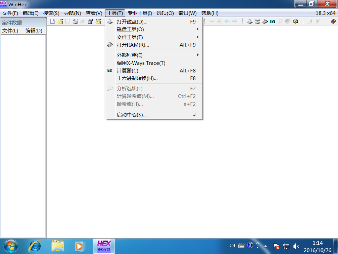Show hidden tray icons with the arrow

(x=266, y=246)
